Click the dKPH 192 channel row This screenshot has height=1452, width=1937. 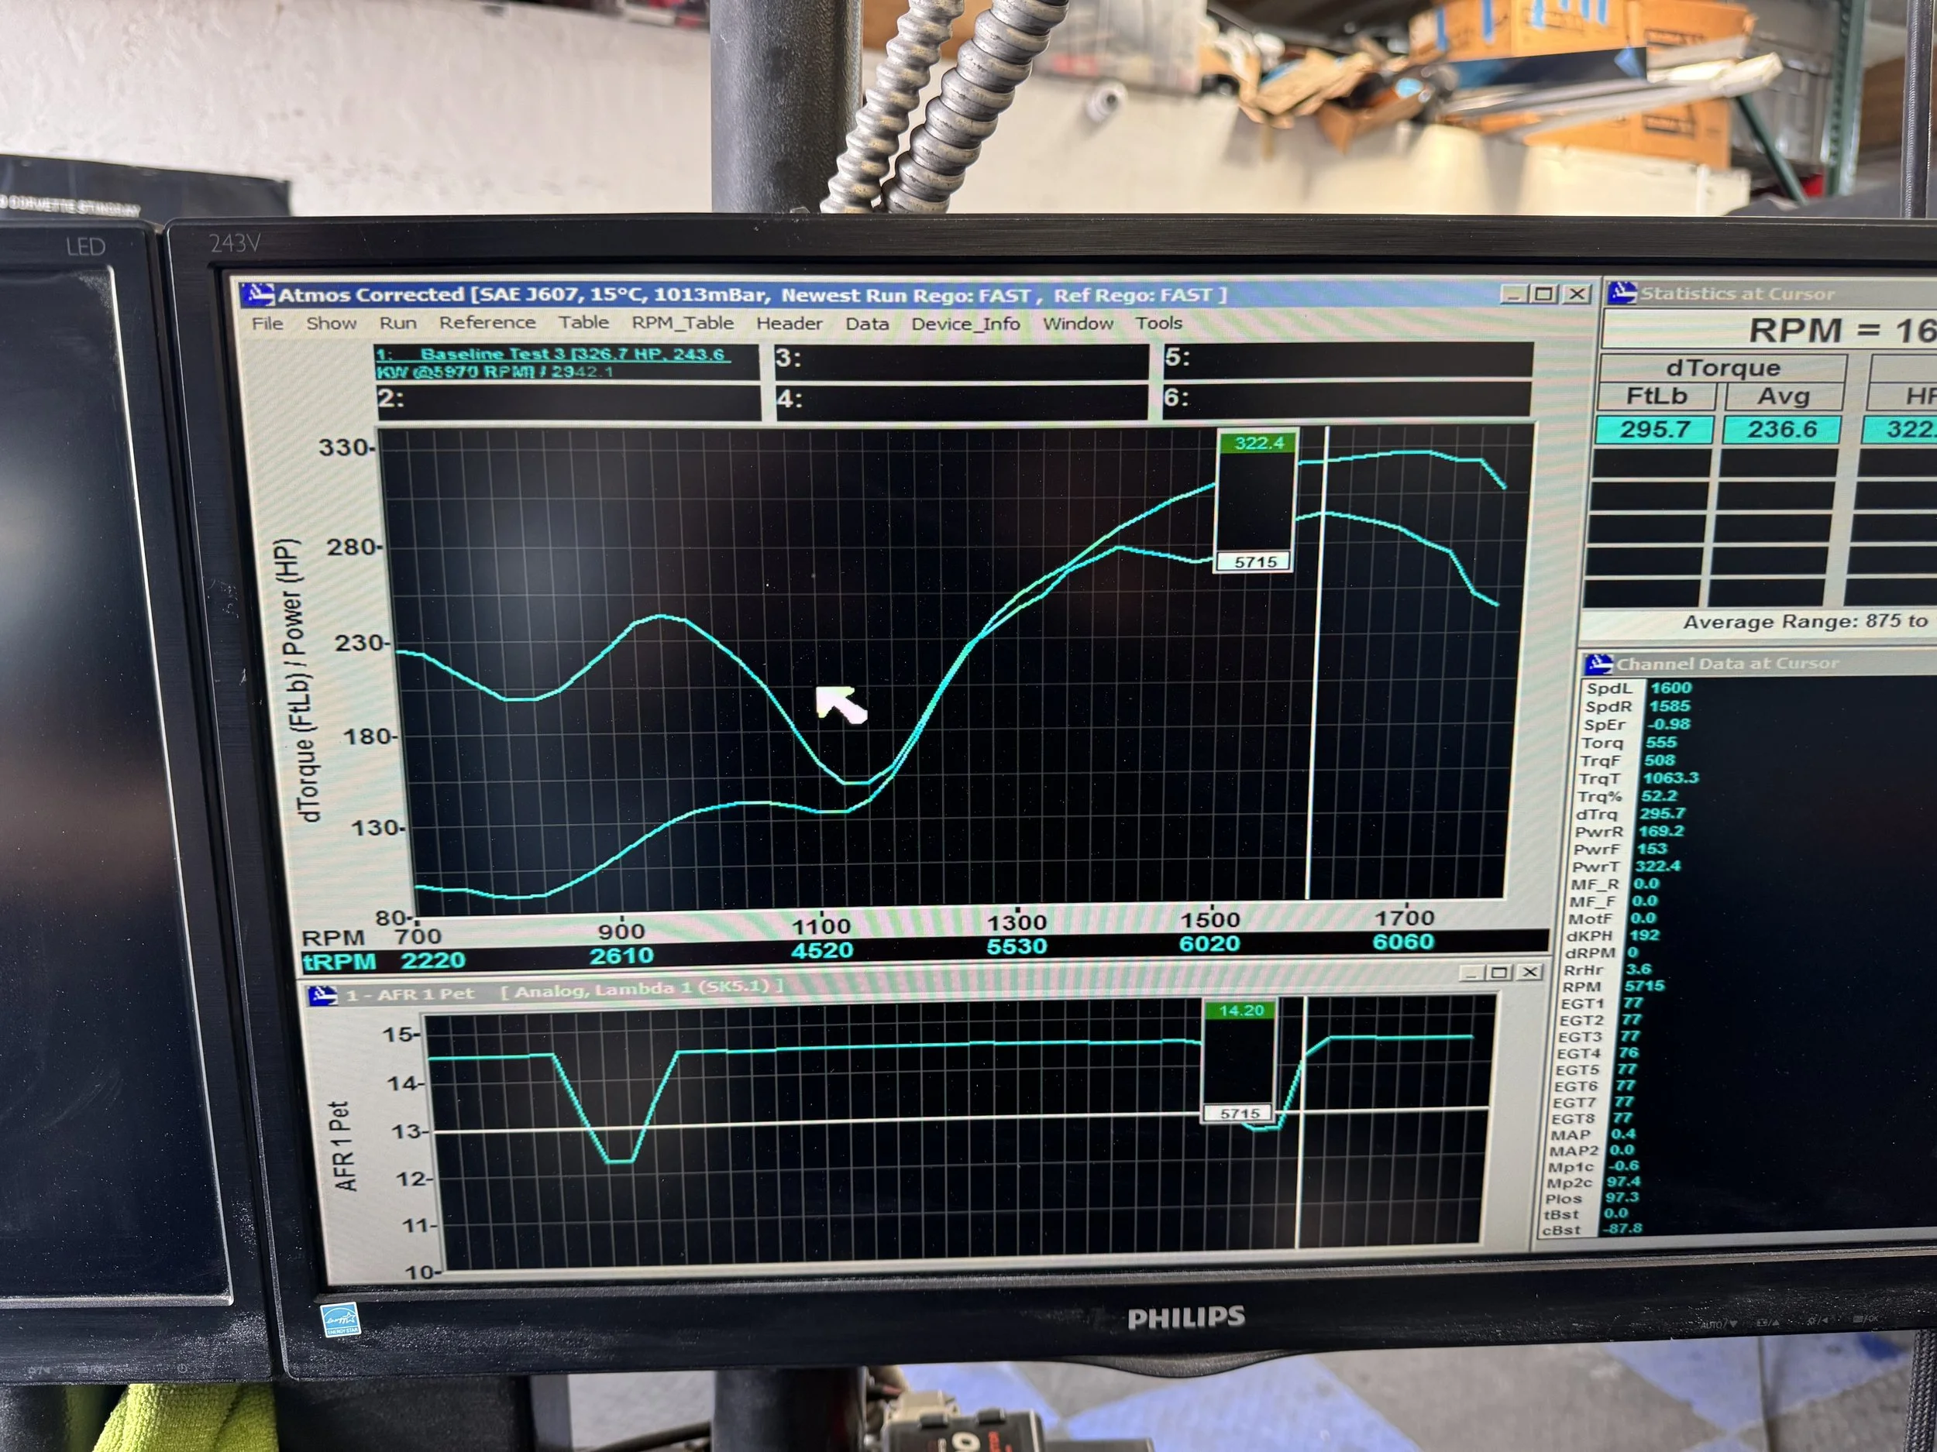tap(1614, 935)
